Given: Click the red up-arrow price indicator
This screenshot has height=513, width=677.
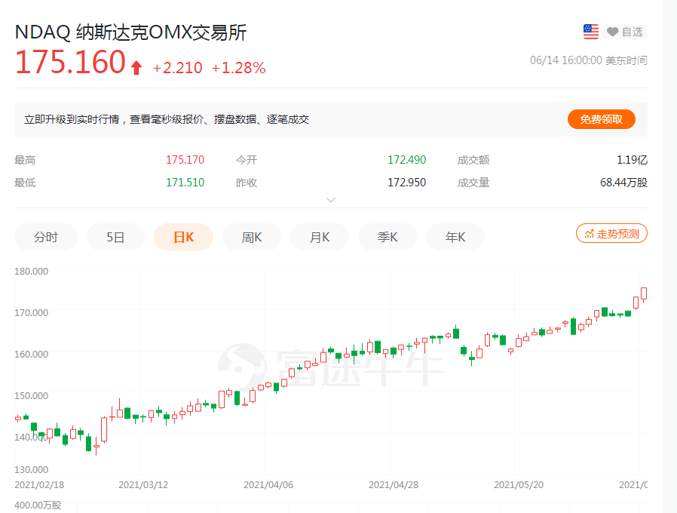Looking at the screenshot, I should [x=136, y=67].
